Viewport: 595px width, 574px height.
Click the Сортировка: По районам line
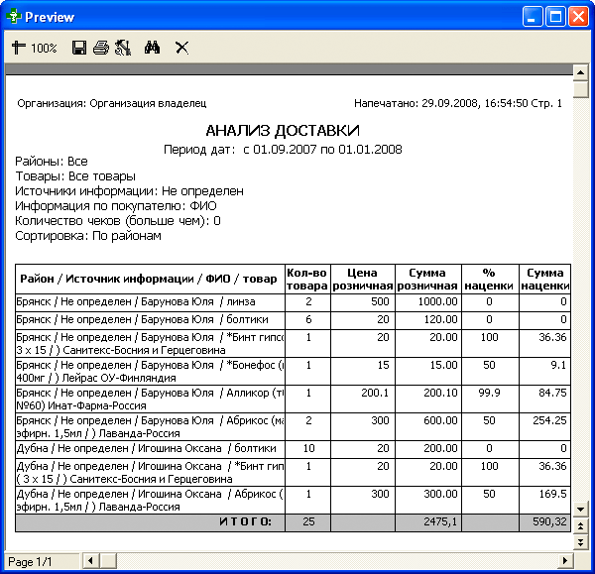[88, 236]
